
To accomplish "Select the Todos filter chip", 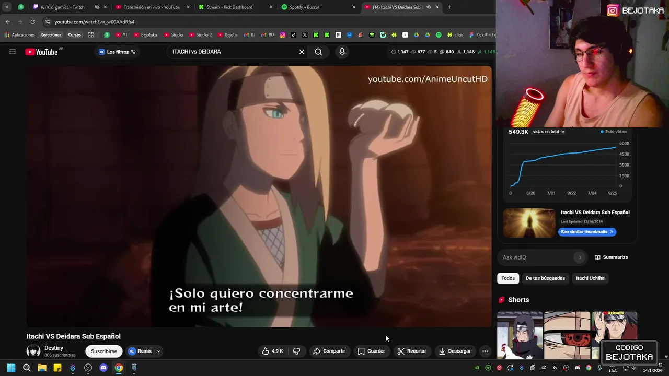I will pos(508,278).
